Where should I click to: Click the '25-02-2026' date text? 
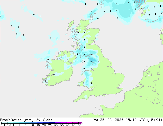tap(112, 120)
